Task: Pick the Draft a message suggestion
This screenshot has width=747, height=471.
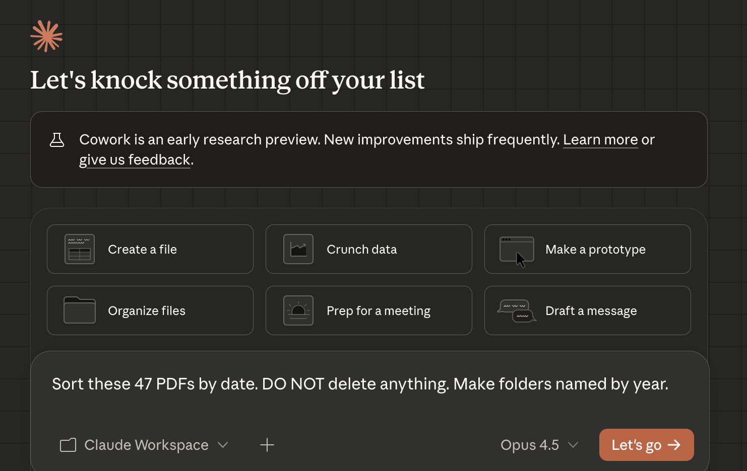Action: [587, 310]
